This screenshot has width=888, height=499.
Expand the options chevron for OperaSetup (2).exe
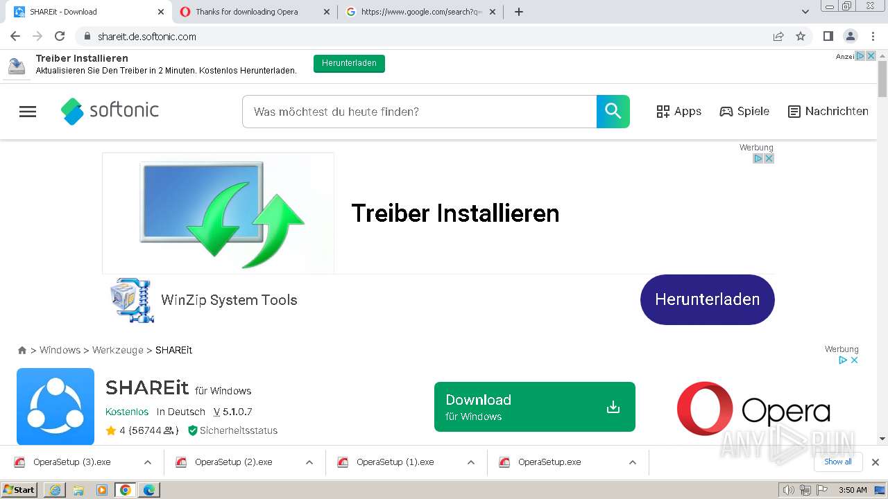point(309,462)
